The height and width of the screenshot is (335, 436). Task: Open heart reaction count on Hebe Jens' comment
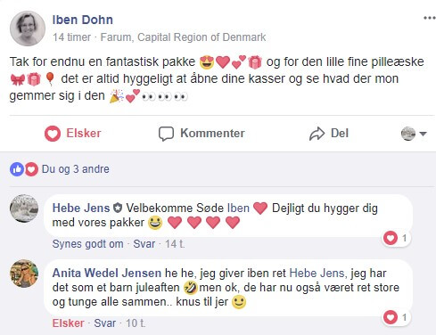pyautogui.click(x=396, y=238)
